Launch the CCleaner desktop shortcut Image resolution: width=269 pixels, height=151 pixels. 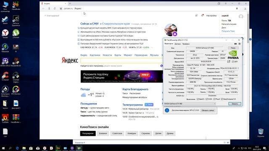[5, 76]
